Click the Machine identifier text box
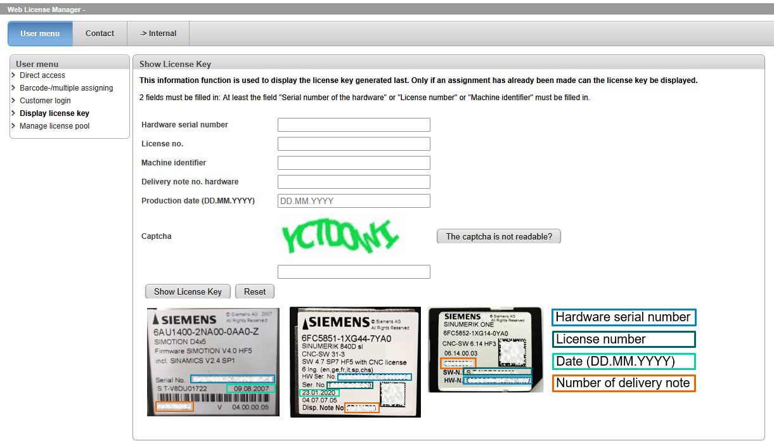 coord(354,163)
